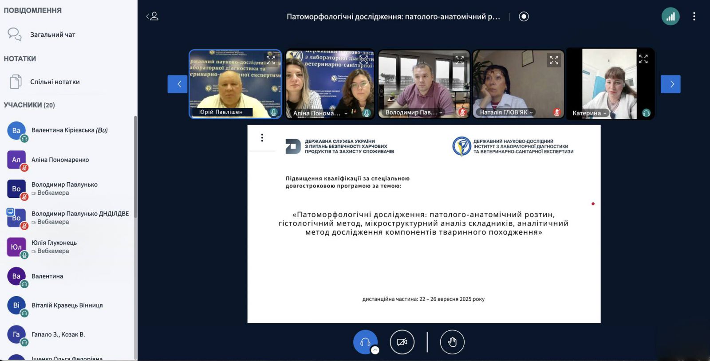
Task: Enable webcam sharing button
Action: pyautogui.click(x=402, y=342)
